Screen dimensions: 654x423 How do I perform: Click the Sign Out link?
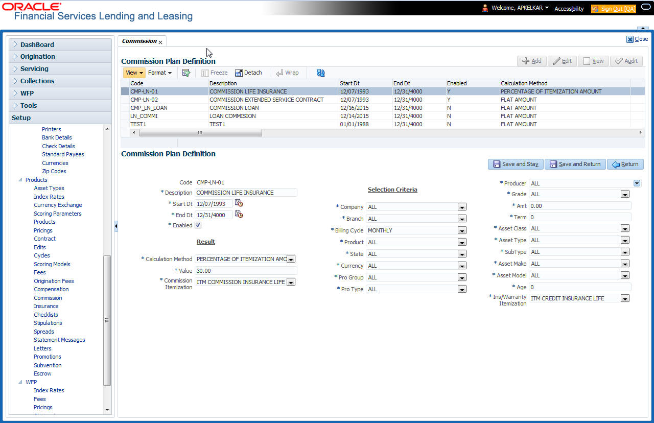(613, 9)
